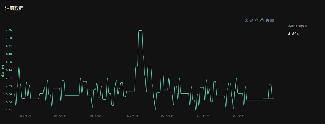Click the 2.51 y-axis tick label
Viewport: 325px width, 124px height.
(9, 110)
